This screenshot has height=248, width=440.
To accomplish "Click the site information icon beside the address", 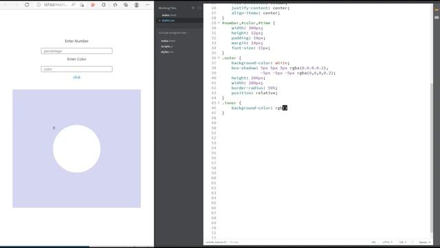I will tap(38, 5).
